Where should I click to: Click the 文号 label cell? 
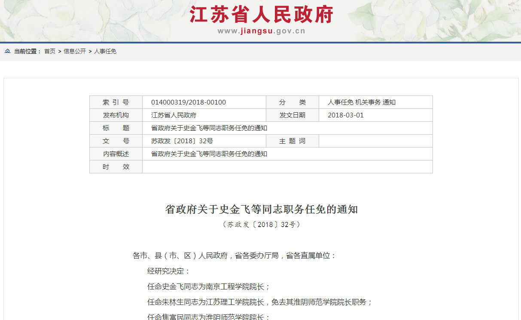116,141
